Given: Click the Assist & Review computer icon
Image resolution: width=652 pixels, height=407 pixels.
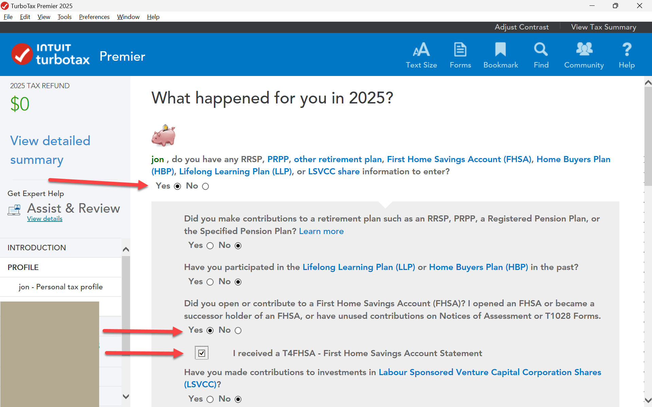Looking at the screenshot, I should pyautogui.click(x=14, y=210).
